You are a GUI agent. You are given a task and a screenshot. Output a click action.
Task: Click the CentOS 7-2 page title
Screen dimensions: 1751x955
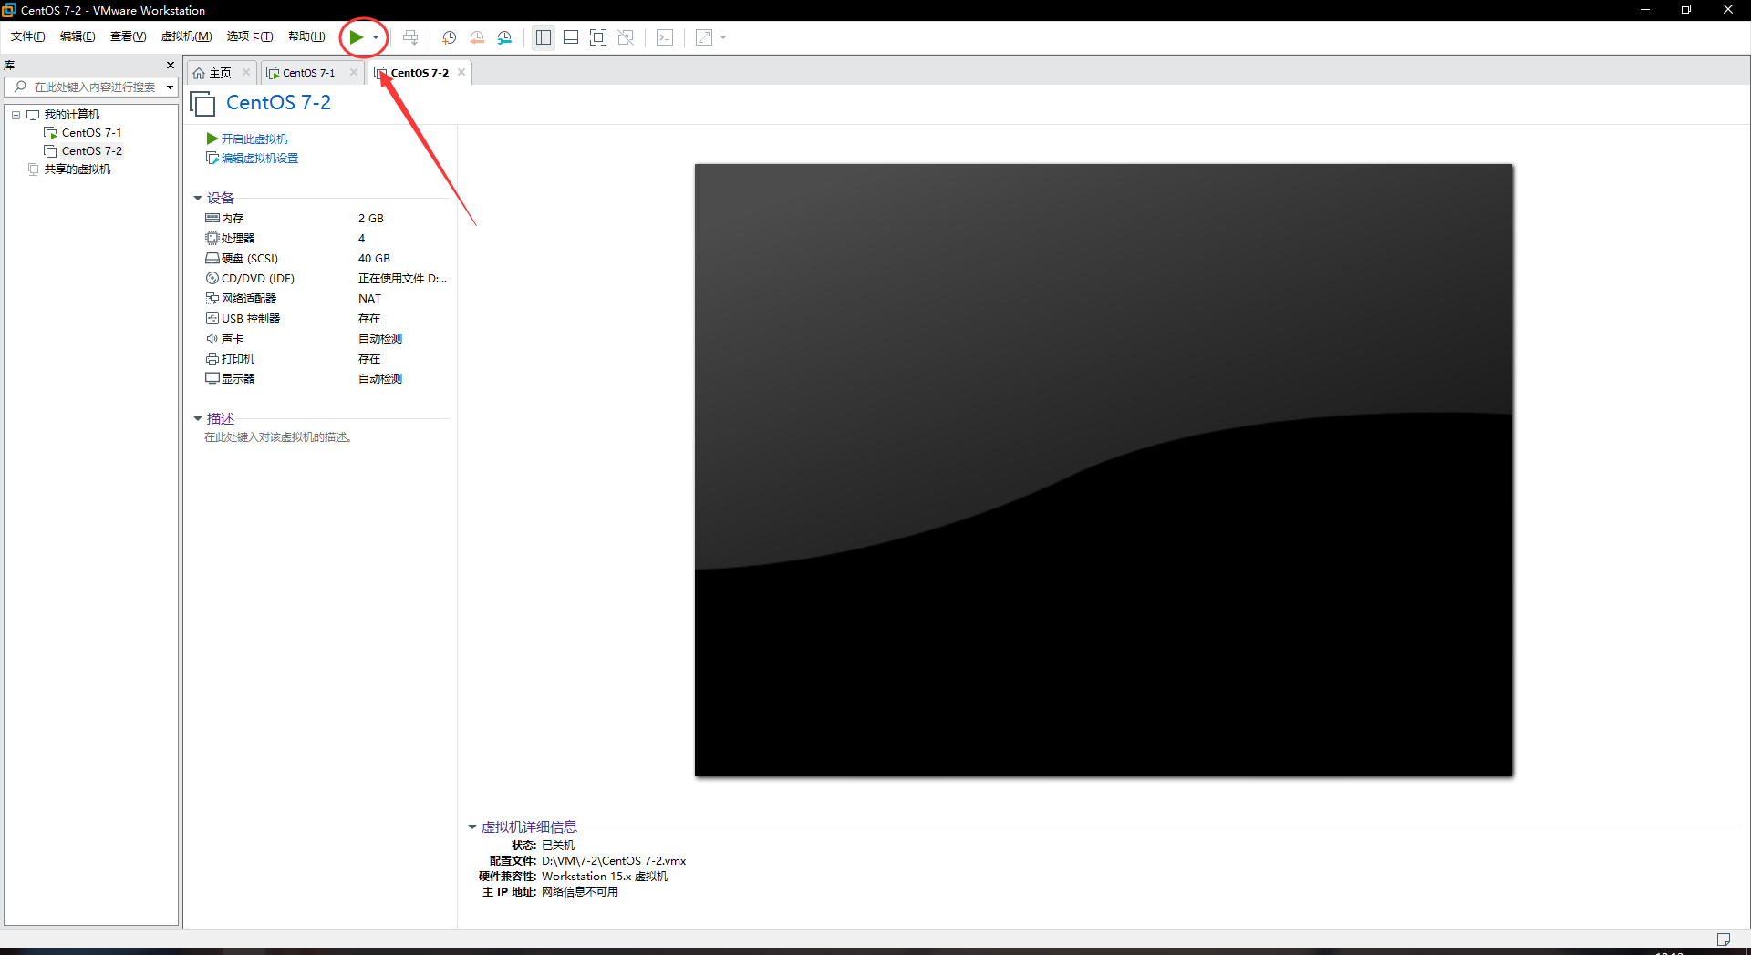tap(278, 103)
